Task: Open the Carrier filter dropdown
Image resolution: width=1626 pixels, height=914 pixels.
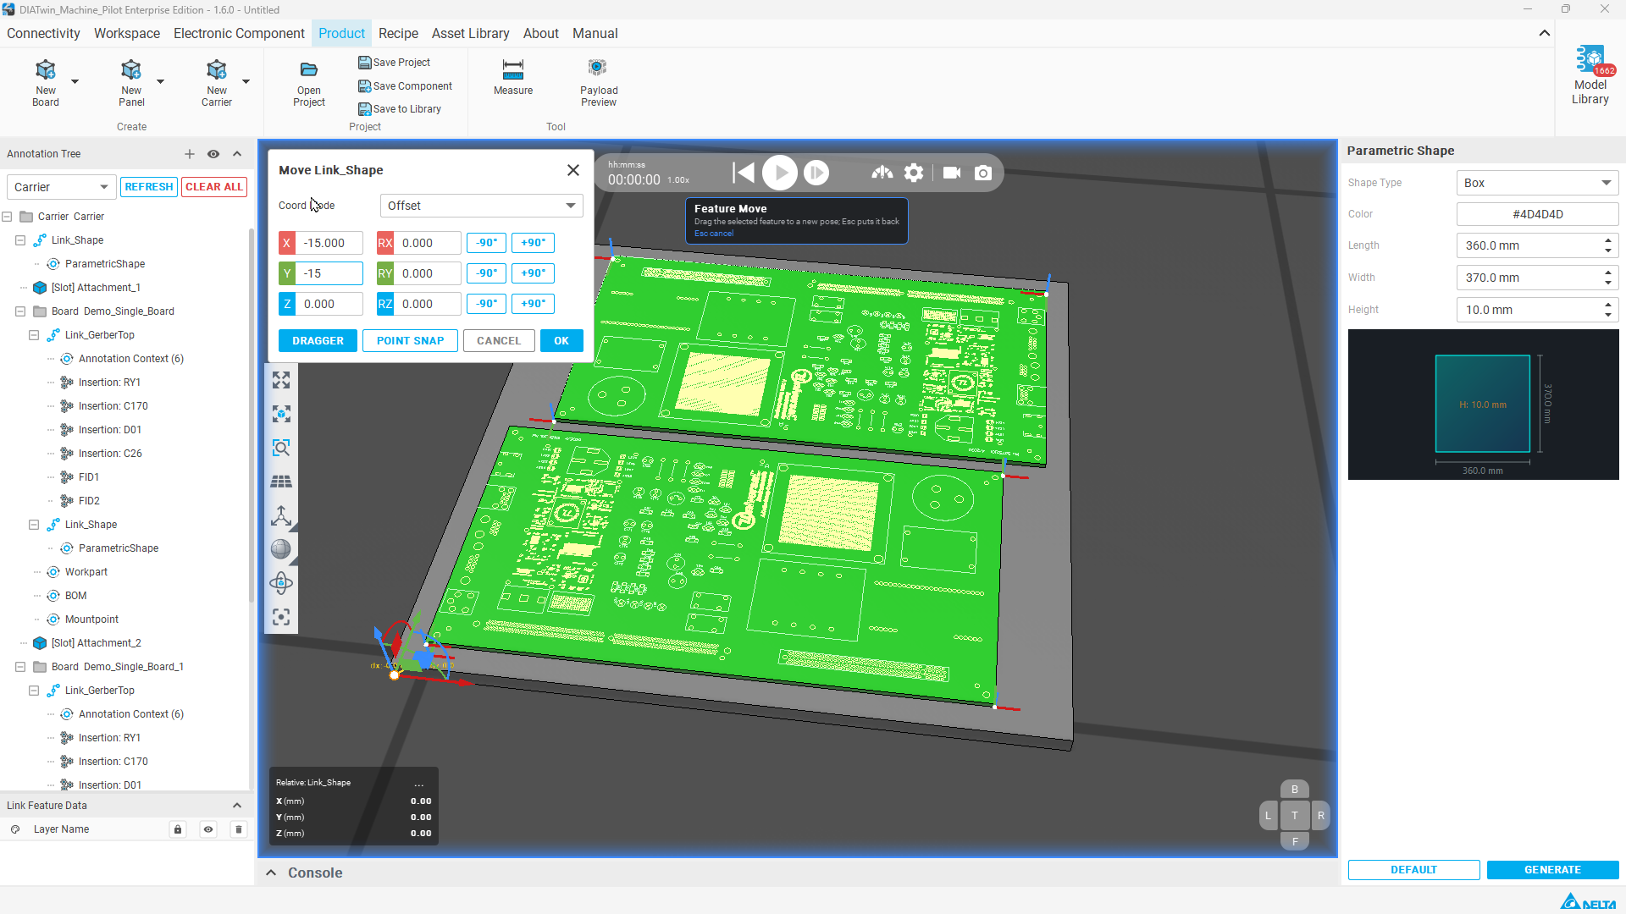Action: [61, 187]
